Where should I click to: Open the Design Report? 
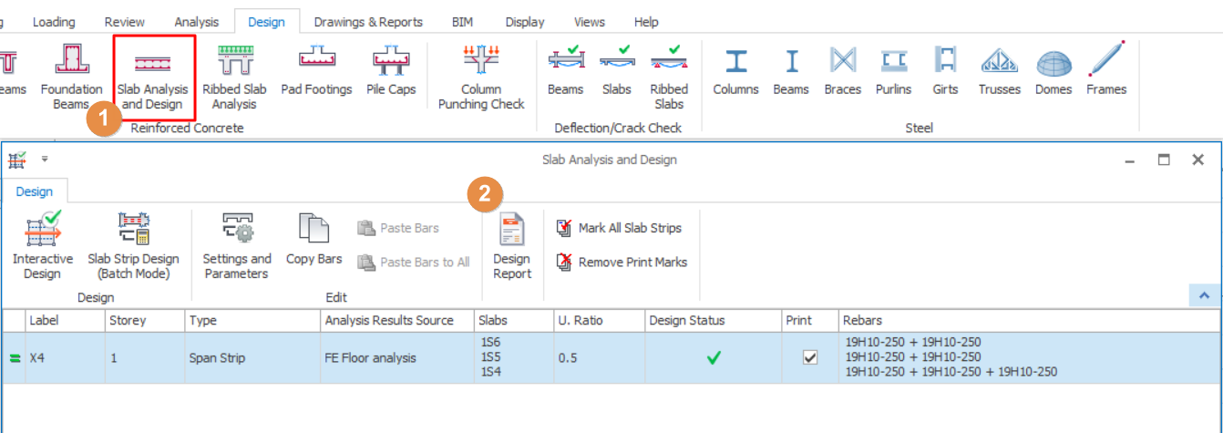point(511,246)
